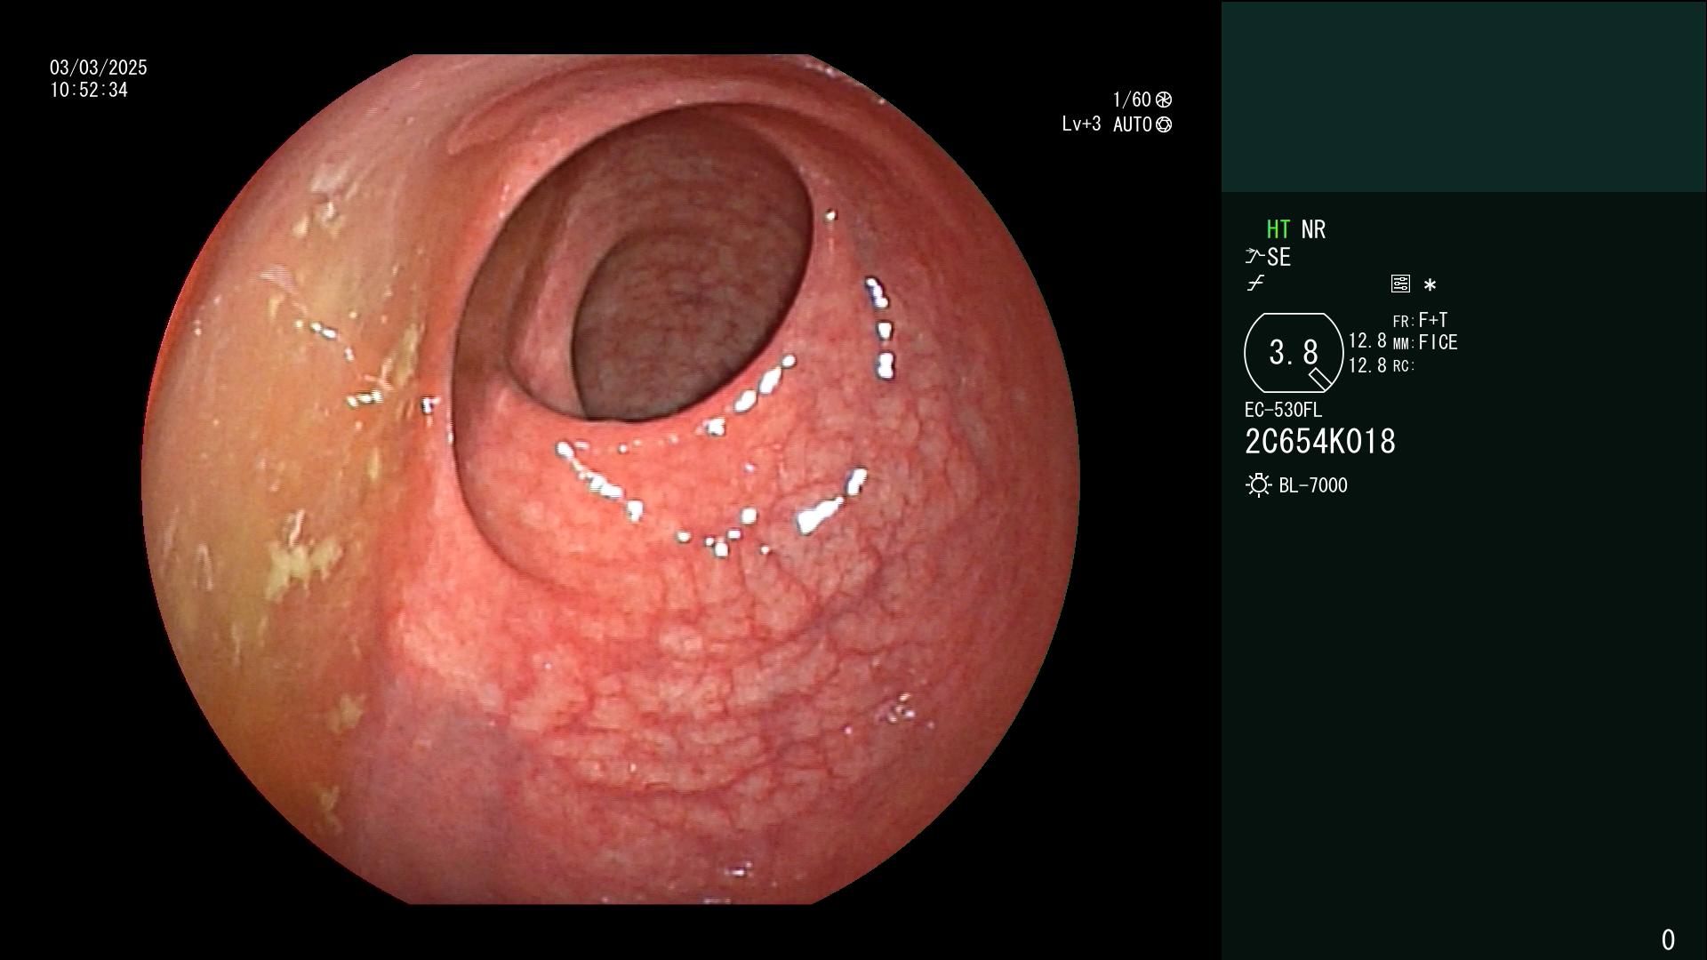Click the RC: label
The height and width of the screenshot is (960, 1707).
pos(1403,366)
